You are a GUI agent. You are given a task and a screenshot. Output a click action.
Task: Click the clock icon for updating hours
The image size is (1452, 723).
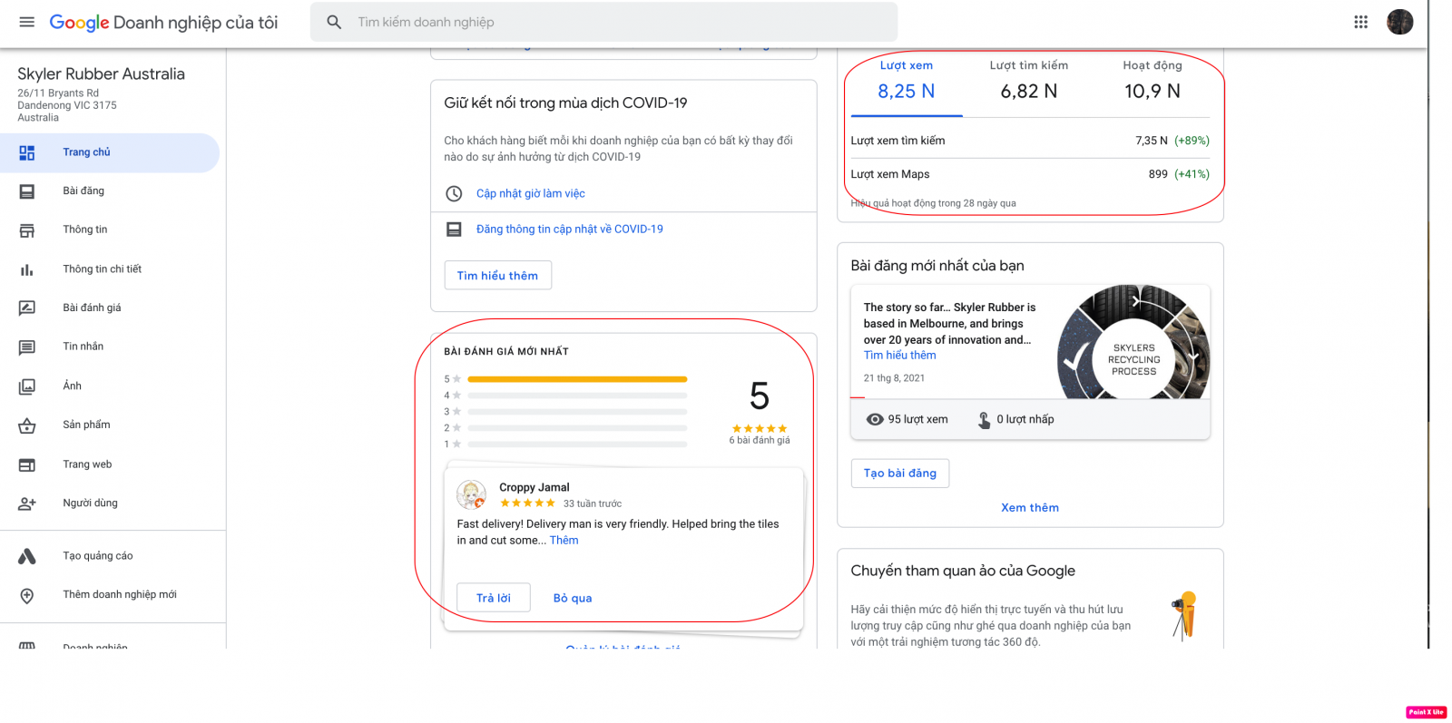[x=454, y=193]
